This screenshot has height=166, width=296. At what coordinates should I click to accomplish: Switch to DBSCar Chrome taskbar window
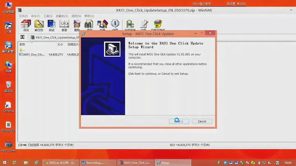click(60, 162)
